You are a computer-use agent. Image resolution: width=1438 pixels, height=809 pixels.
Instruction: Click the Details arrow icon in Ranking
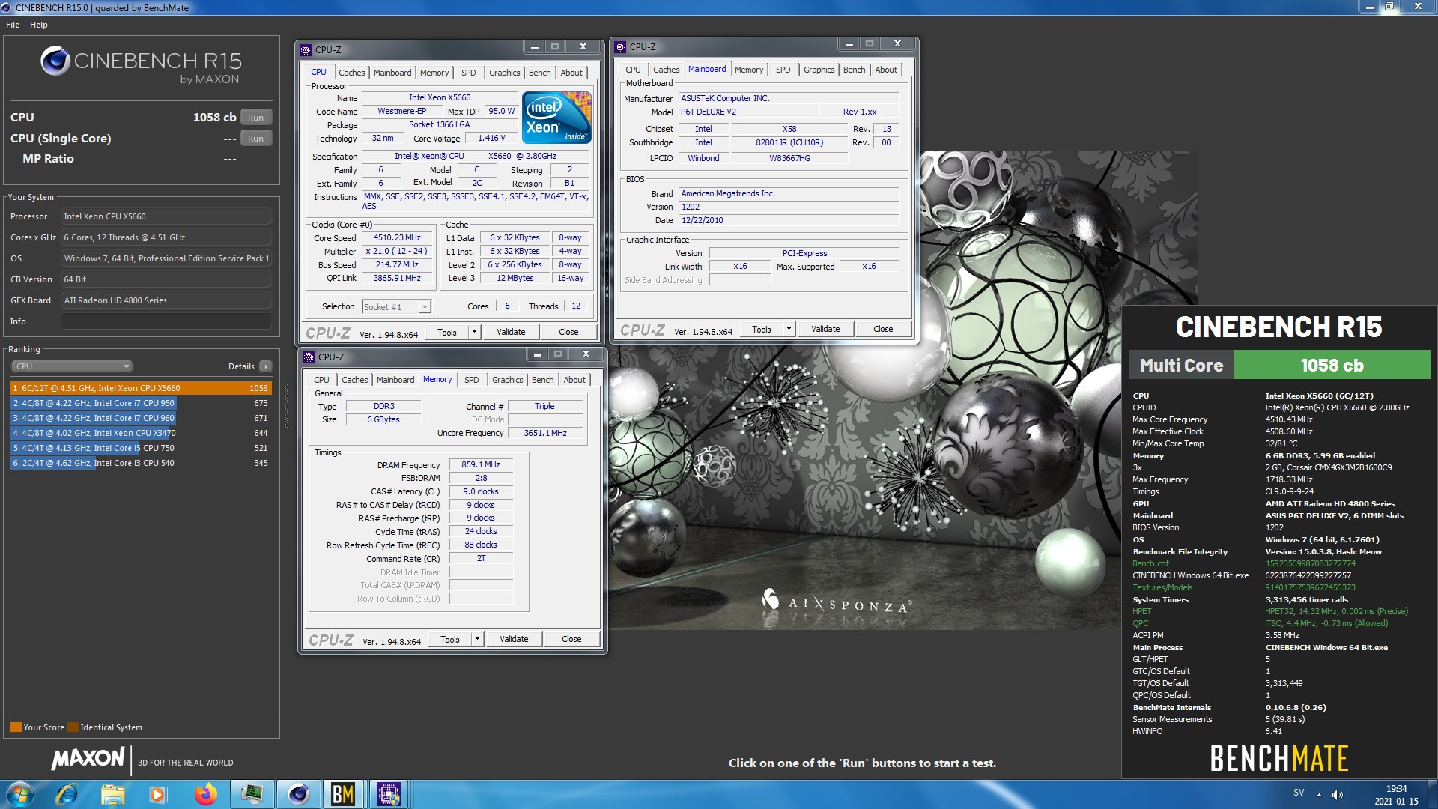[x=266, y=366]
